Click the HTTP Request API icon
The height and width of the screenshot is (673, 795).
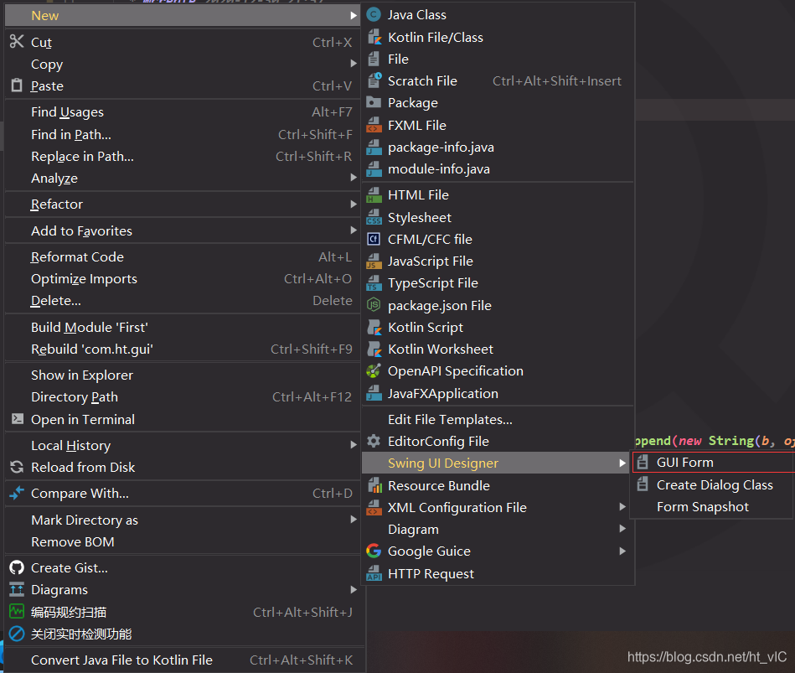click(x=374, y=573)
